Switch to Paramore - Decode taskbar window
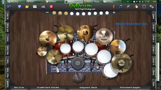The width and height of the screenshot is (161, 90). 93,2
